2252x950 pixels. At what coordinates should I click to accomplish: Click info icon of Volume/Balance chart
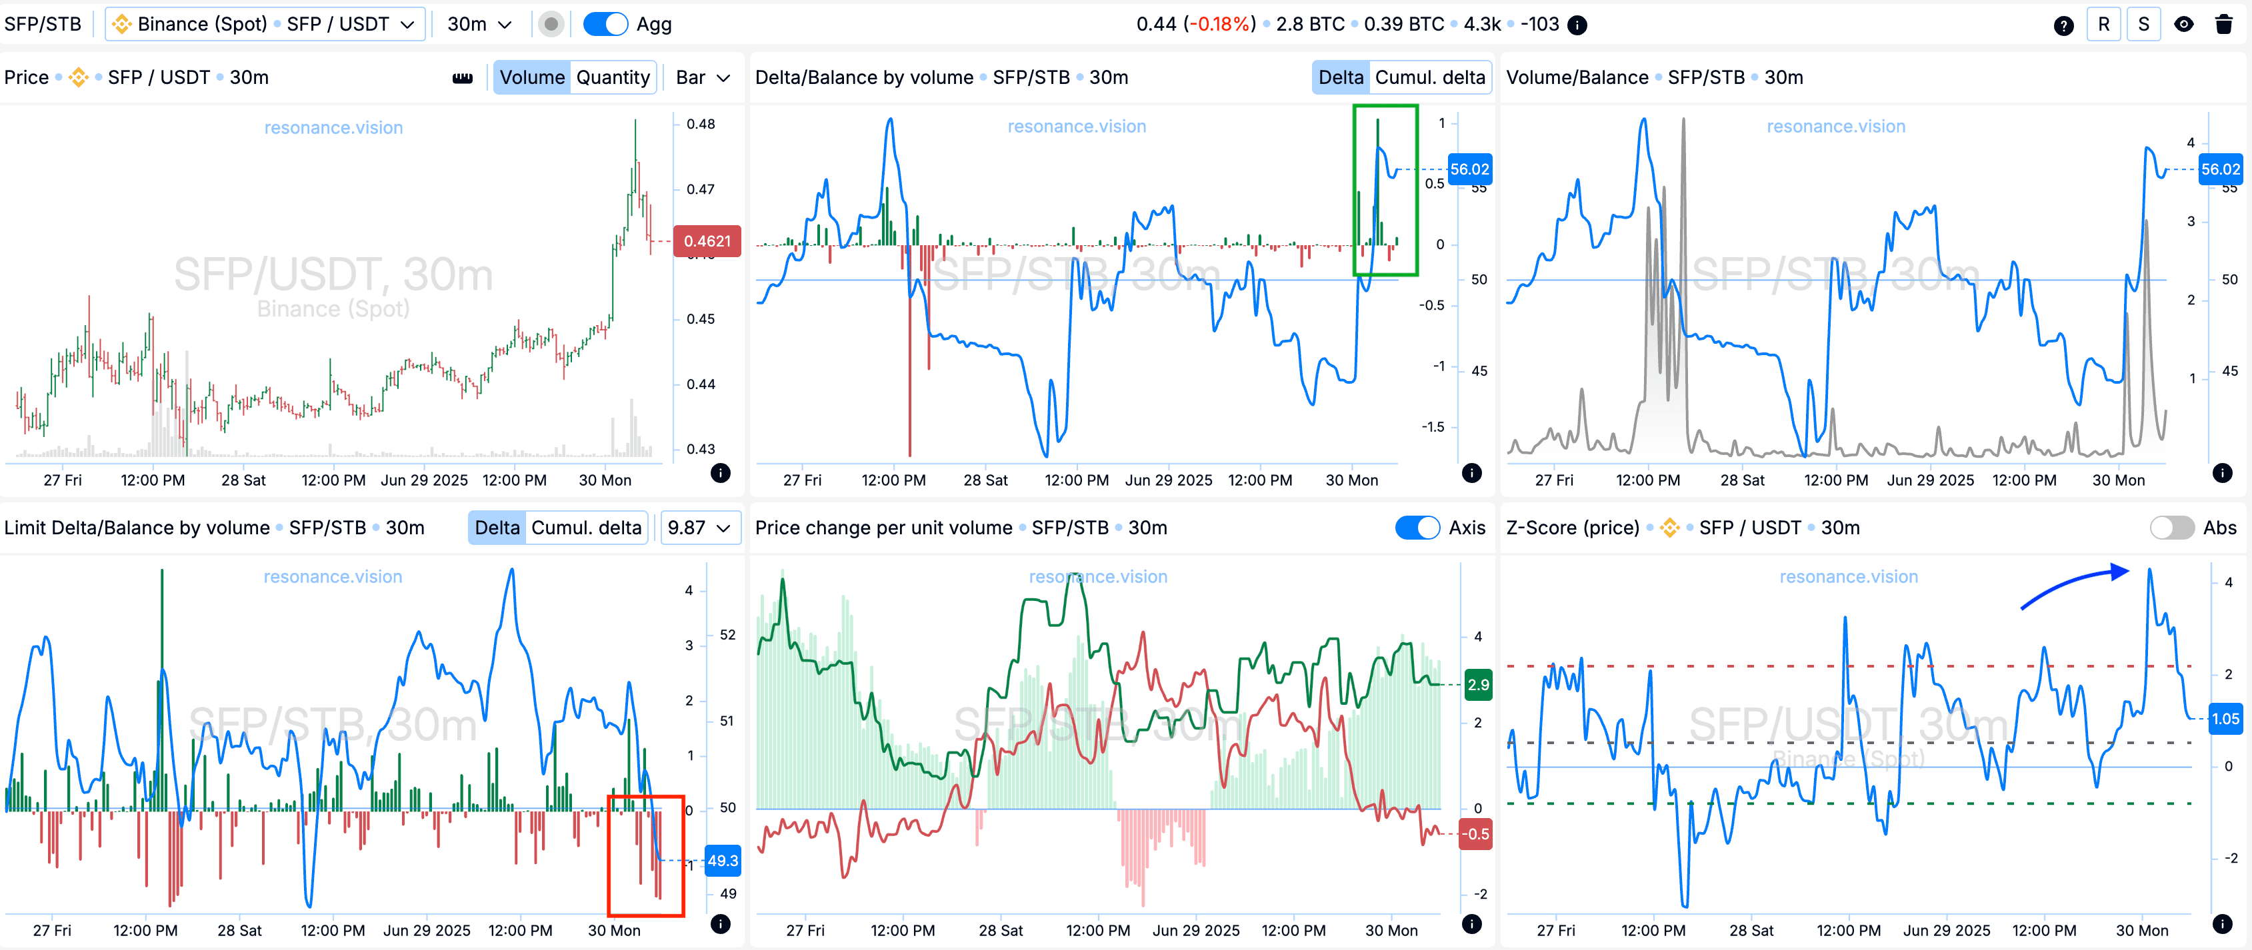tap(2222, 474)
